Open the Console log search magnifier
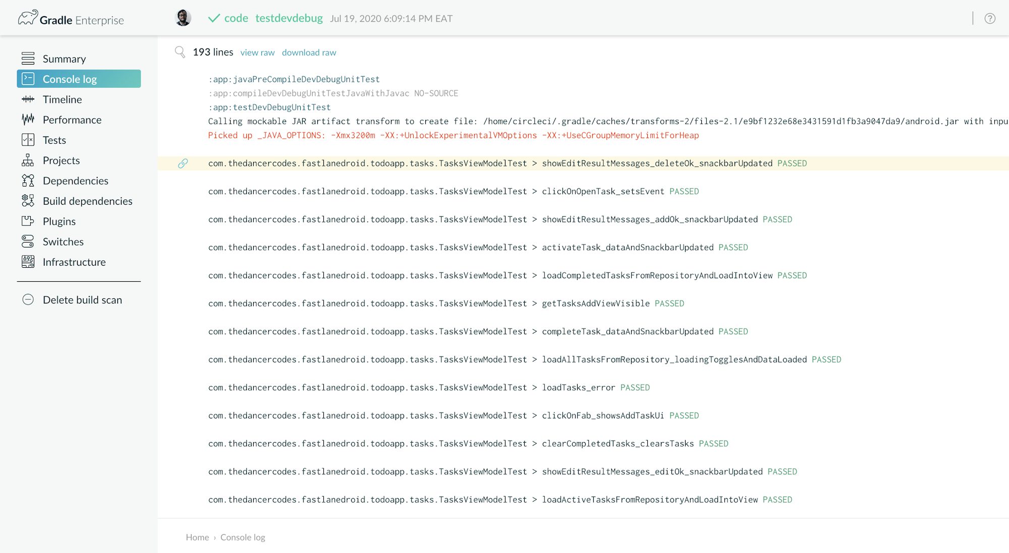Screen dimensions: 1009x553 click(x=180, y=52)
